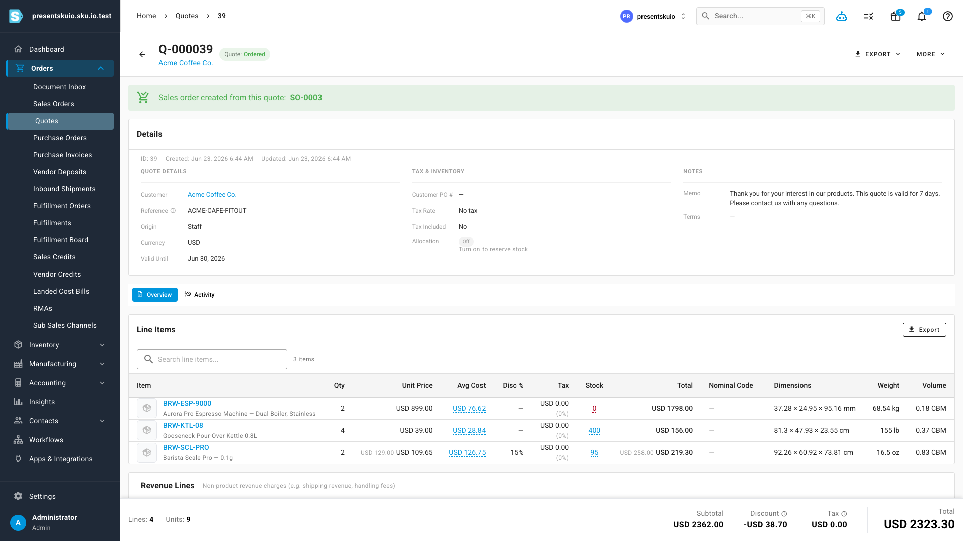Go to Home breadcrumb

tap(146, 16)
